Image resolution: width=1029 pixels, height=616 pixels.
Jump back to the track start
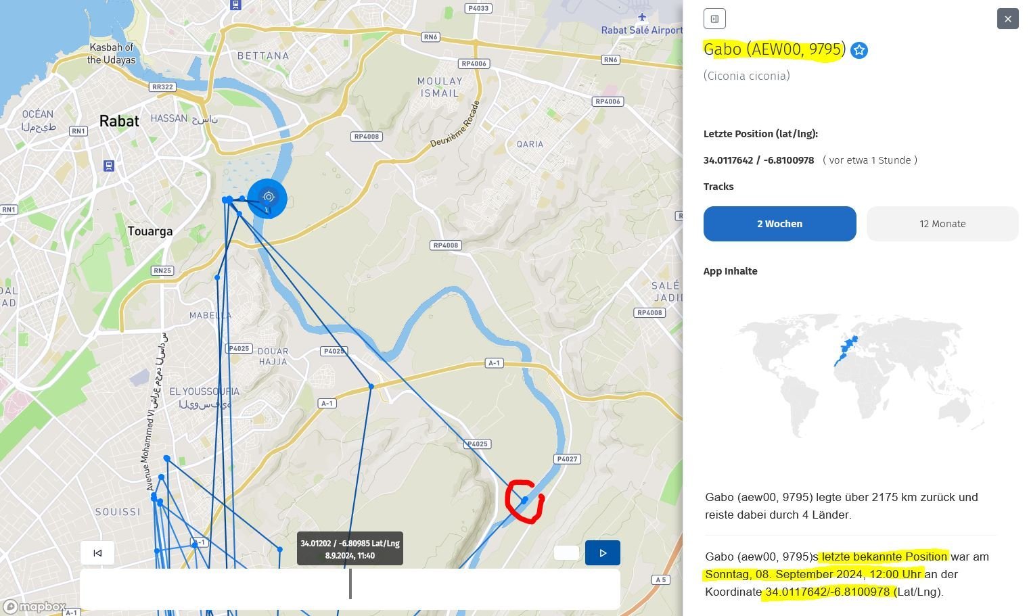point(97,553)
